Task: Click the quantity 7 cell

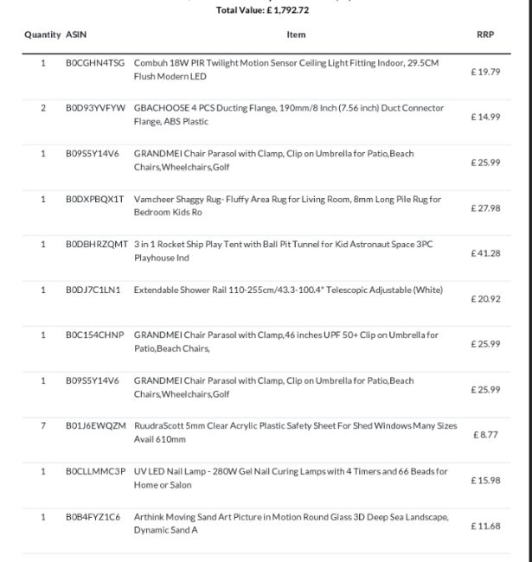Action: (x=43, y=425)
